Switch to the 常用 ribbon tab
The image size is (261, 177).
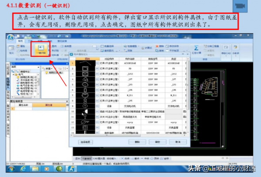click(20, 41)
